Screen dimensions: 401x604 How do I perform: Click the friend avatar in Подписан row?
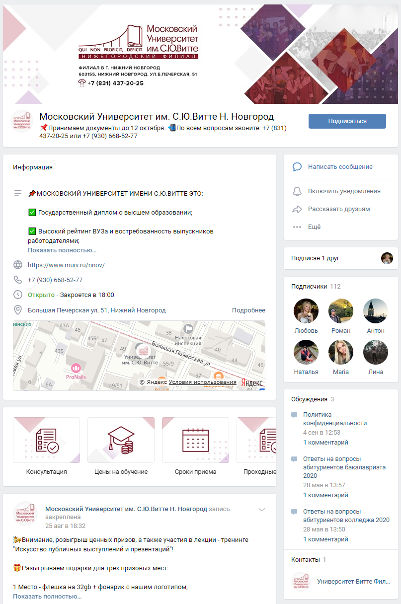[x=387, y=258]
